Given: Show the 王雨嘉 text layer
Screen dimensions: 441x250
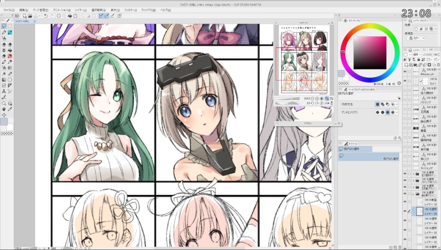Looking at the screenshot, I should click(x=405, y=109).
